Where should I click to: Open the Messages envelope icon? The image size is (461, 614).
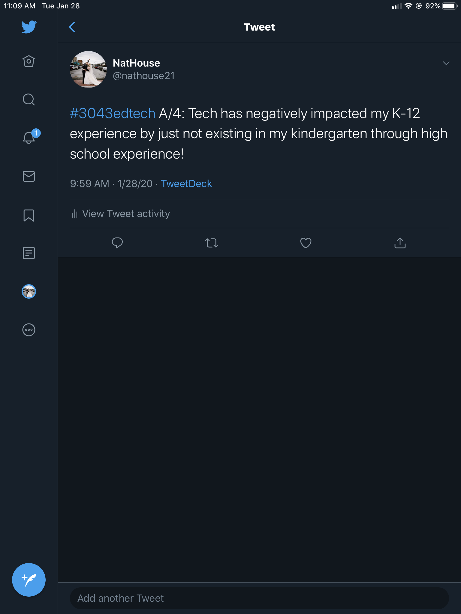click(x=29, y=176)
